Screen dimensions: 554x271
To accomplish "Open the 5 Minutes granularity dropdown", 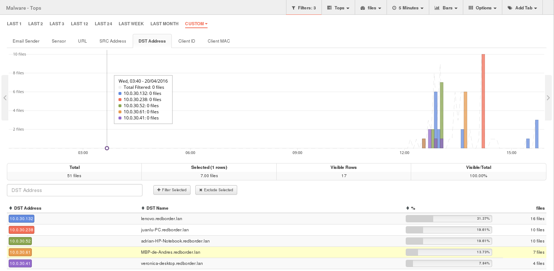I will (x=408, y=8).
